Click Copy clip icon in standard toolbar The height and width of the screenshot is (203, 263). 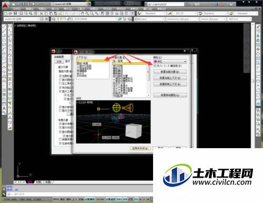pos(46,13)
